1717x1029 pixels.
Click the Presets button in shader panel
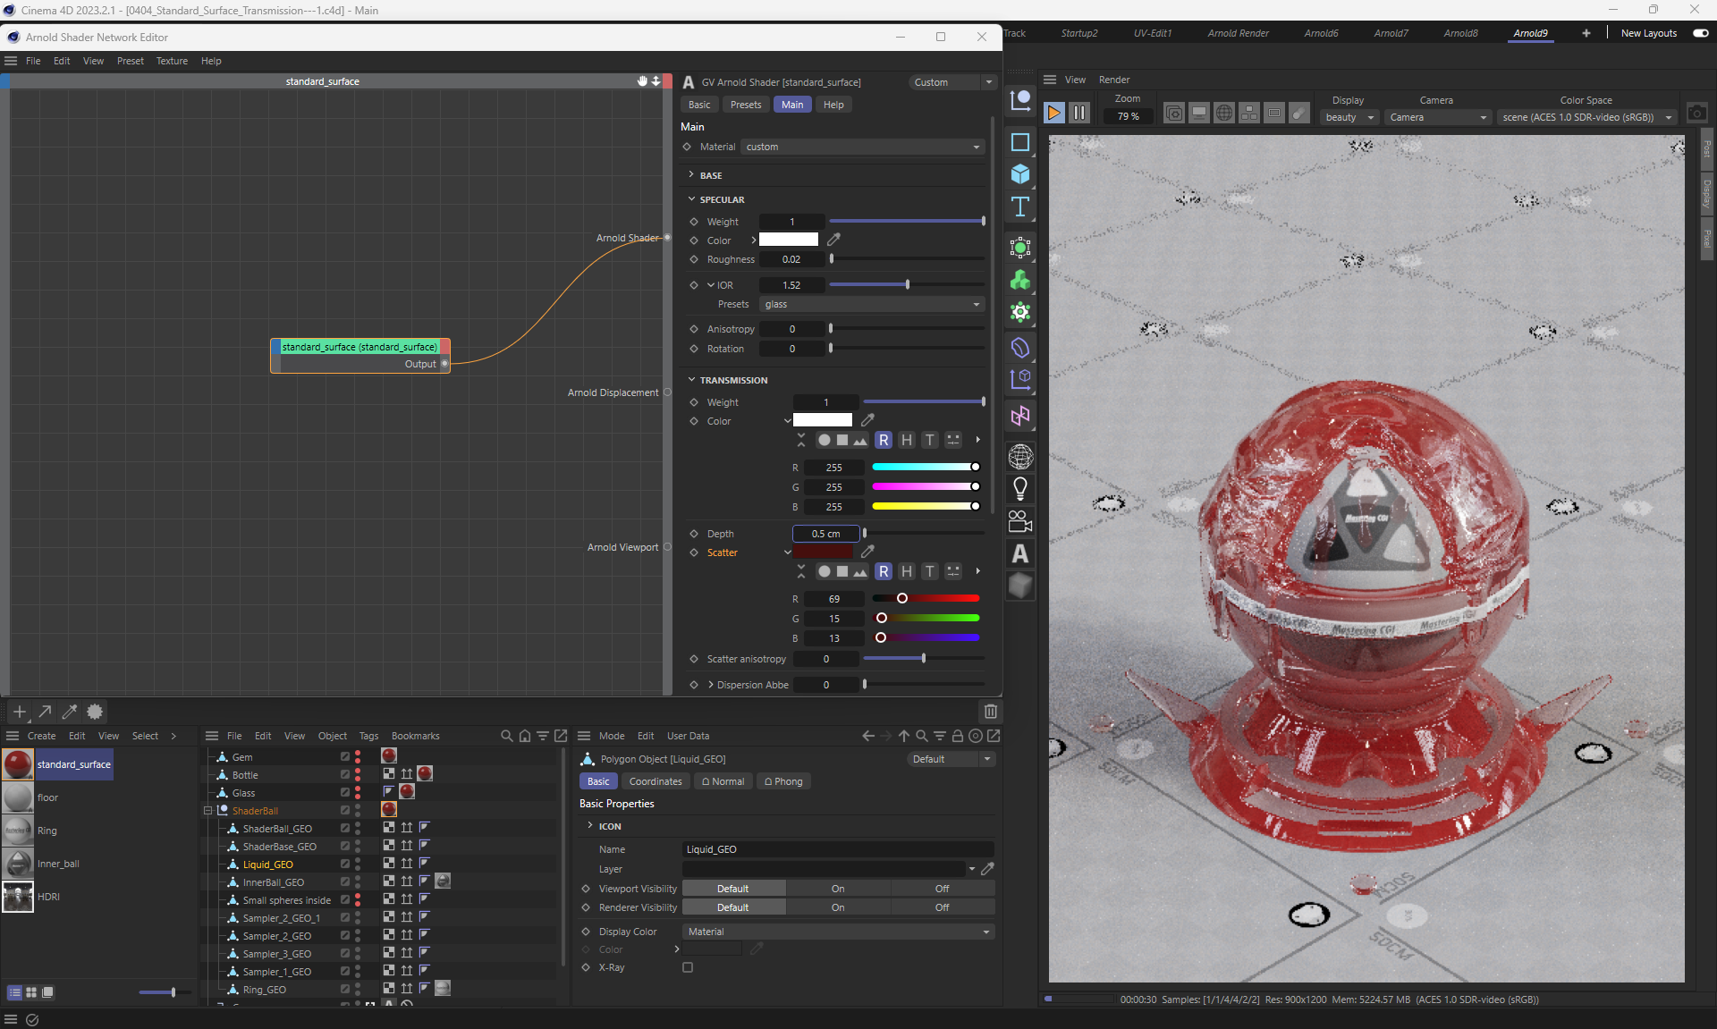click(745, 105)
